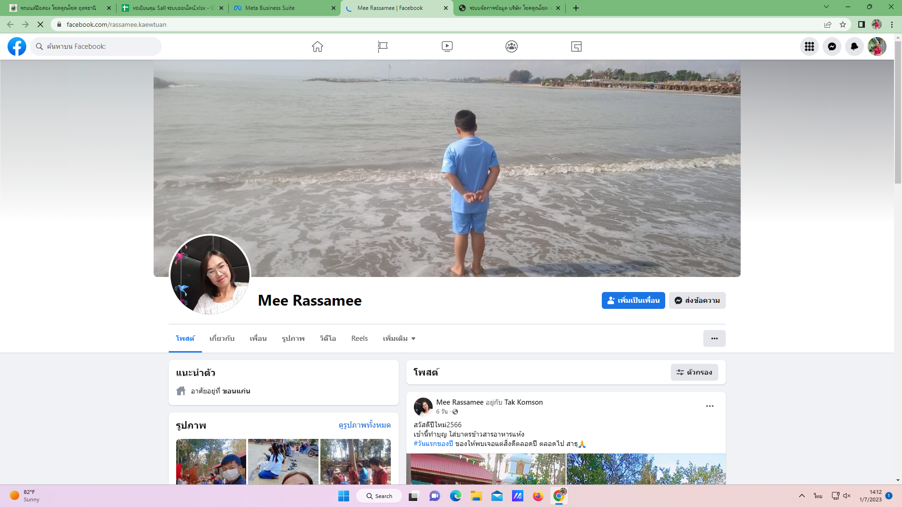Open the Facebook menu grid icon

pyautogui.click(x=809, y=46)
